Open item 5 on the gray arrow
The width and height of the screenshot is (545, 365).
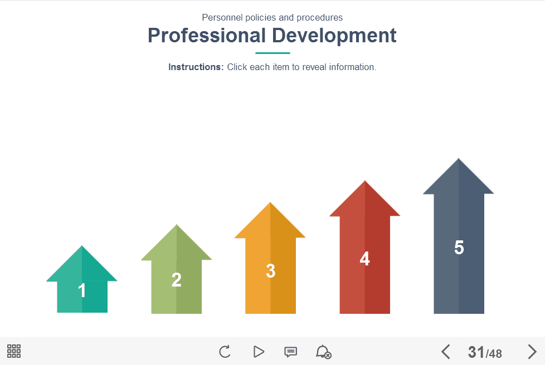(459, 248)
